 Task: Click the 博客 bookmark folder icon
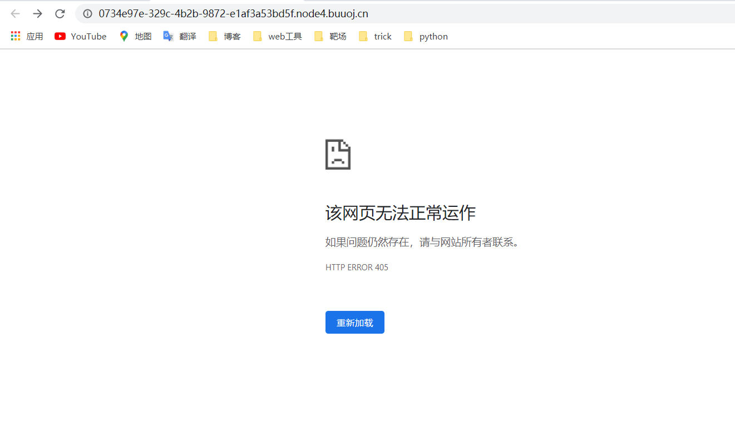click(213, 36)
